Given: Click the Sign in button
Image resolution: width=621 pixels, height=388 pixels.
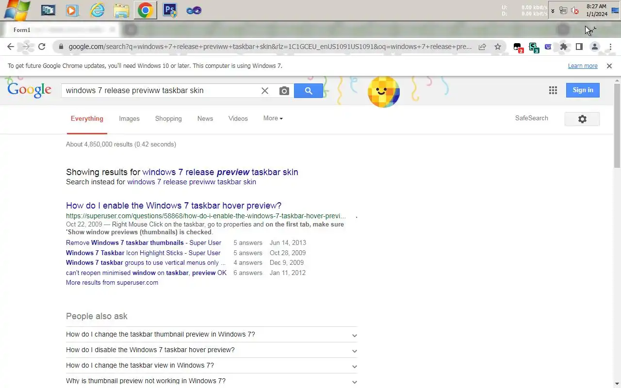Looking at the screenshot, I should 583,90.
